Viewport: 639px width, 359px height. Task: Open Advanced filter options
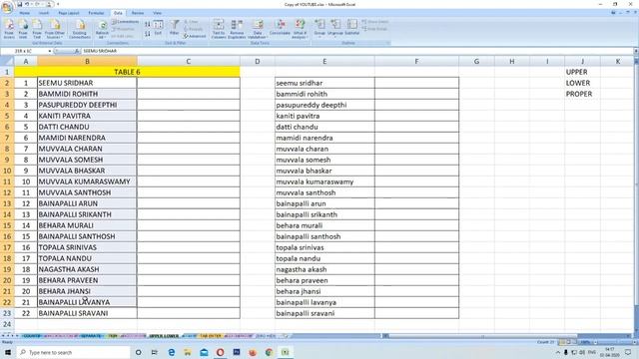195,36
